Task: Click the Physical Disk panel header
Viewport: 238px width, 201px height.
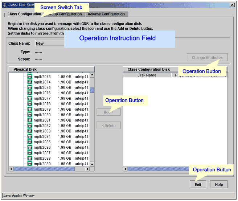Action: coord(52,69)
